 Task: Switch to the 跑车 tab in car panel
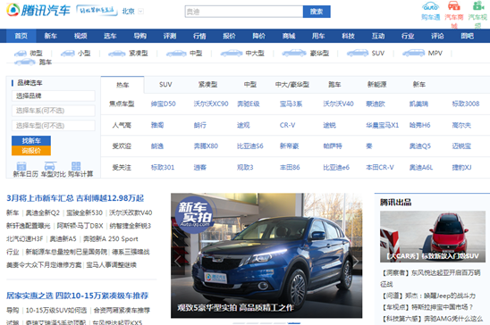[334, 85]
